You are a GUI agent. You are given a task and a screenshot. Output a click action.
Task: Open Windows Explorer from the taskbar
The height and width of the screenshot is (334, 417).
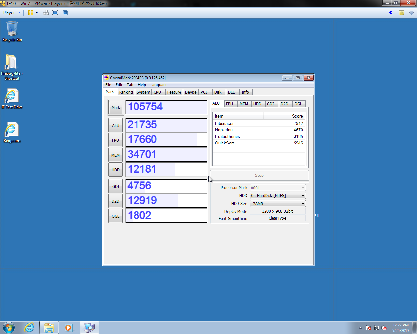point(49,327)
